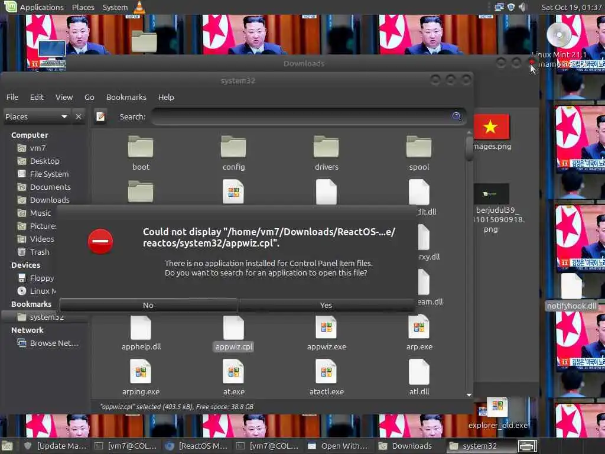Screen dimensions: 605x454
Task: Open system32 bookmark in sidebar
Action: tap(41, 317)
